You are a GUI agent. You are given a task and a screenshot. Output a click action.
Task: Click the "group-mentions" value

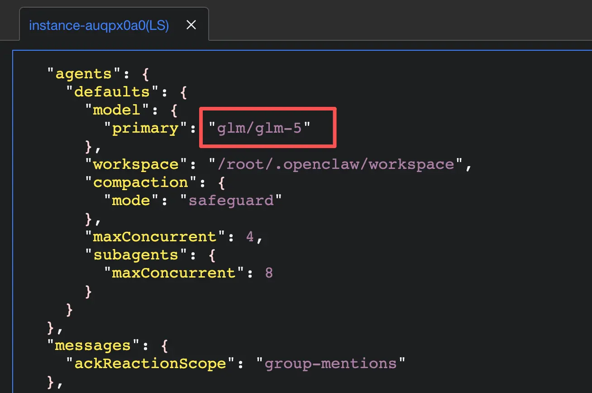[x=330, y=364]
